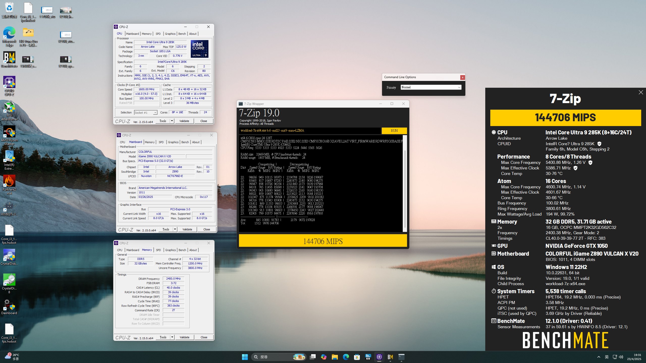
Task: Launch CPUID CPU-Z desktop shortcut
Action: pyautogui.click(x=9, y=86)
